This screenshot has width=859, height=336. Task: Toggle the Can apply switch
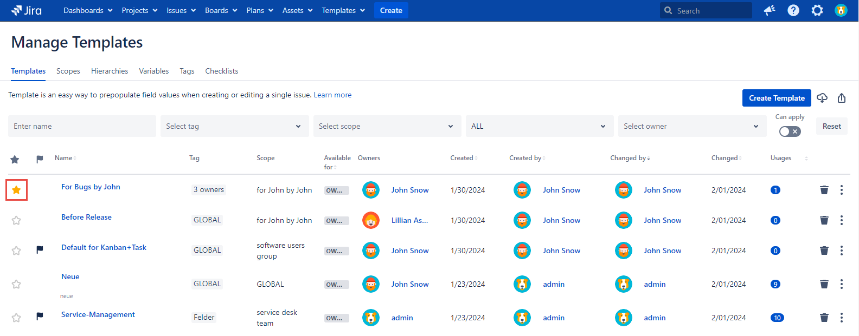(x=790, y=131)
